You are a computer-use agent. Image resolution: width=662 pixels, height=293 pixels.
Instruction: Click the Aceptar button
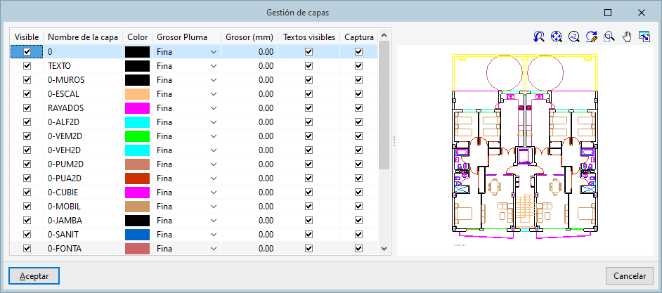pos(34,276)
